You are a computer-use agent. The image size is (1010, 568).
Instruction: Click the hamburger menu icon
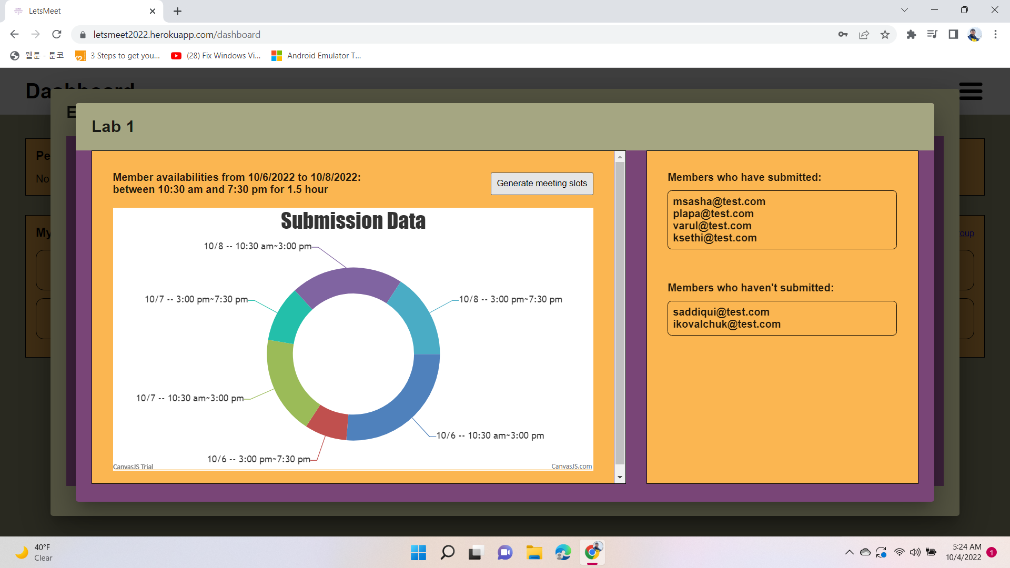point(971,91)
